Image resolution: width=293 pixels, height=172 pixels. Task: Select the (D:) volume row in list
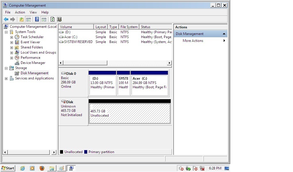coord(115,32)
